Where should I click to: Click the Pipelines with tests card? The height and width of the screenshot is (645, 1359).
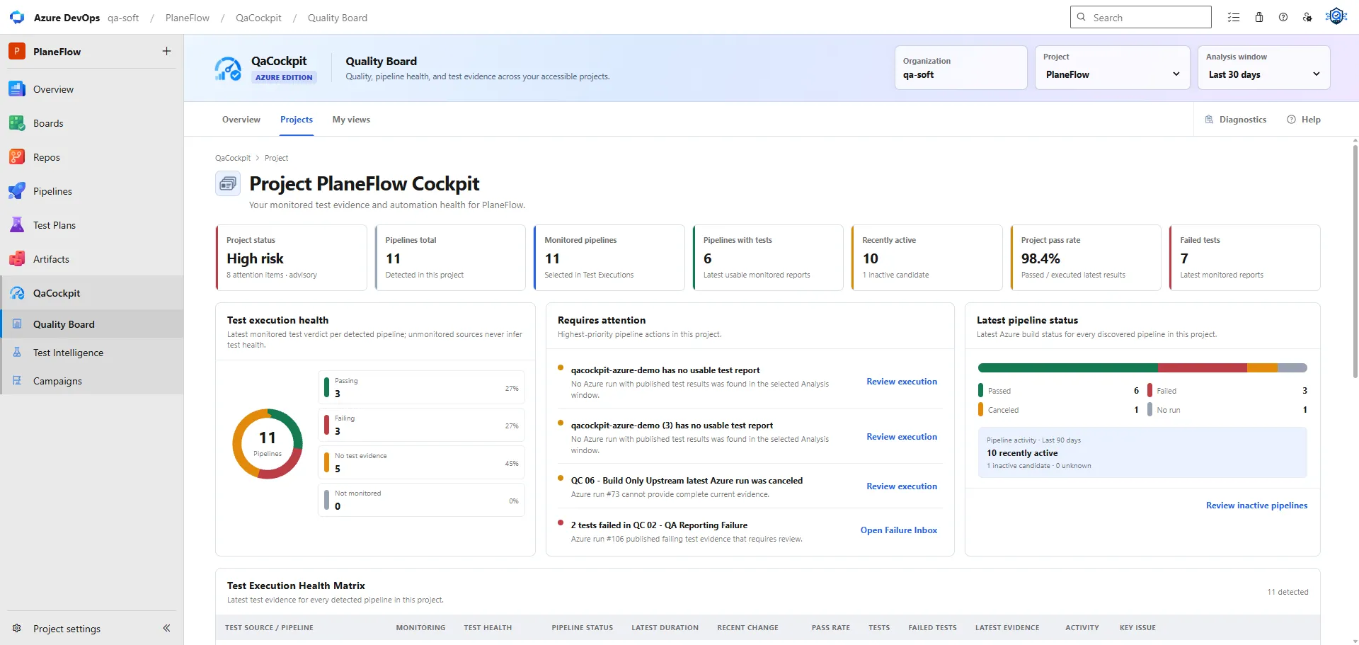click(768, 258)
